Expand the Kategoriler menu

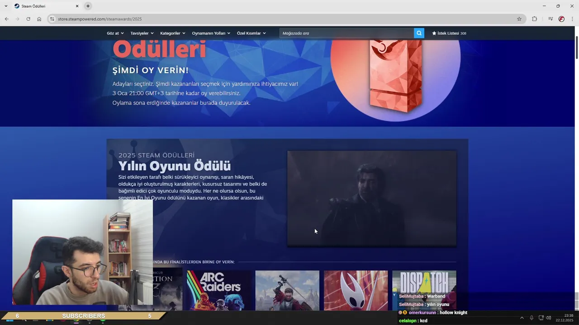tap(173, 33)
